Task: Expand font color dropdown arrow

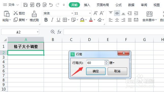Action: (x=94, y=20)
